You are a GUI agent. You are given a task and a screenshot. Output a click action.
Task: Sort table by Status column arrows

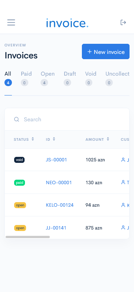tap(33, 139)
